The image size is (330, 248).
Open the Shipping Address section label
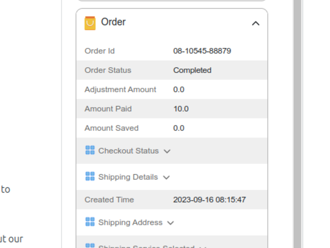130,222
